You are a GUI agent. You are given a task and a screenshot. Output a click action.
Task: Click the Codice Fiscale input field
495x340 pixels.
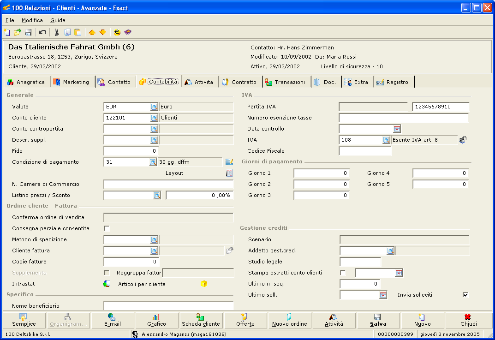tap(364, 151)
